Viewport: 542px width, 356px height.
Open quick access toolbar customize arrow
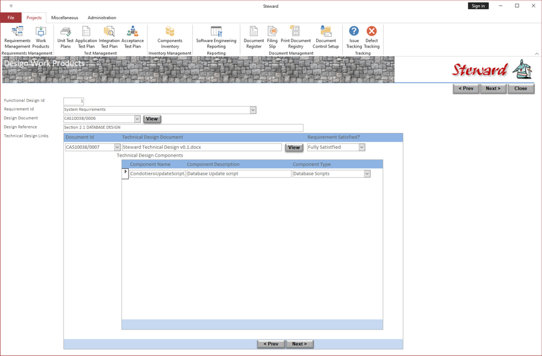(11, 6)
